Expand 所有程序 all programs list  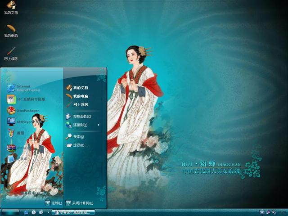(x=34, y=193)
